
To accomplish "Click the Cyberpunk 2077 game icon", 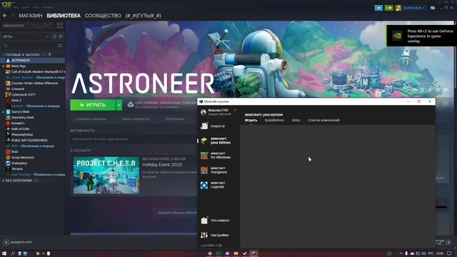I will click(8, 94).
